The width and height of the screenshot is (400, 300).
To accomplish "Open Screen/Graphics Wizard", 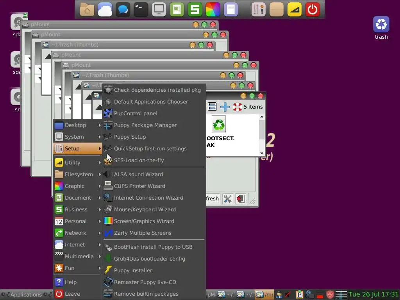I will pos(154,221).
